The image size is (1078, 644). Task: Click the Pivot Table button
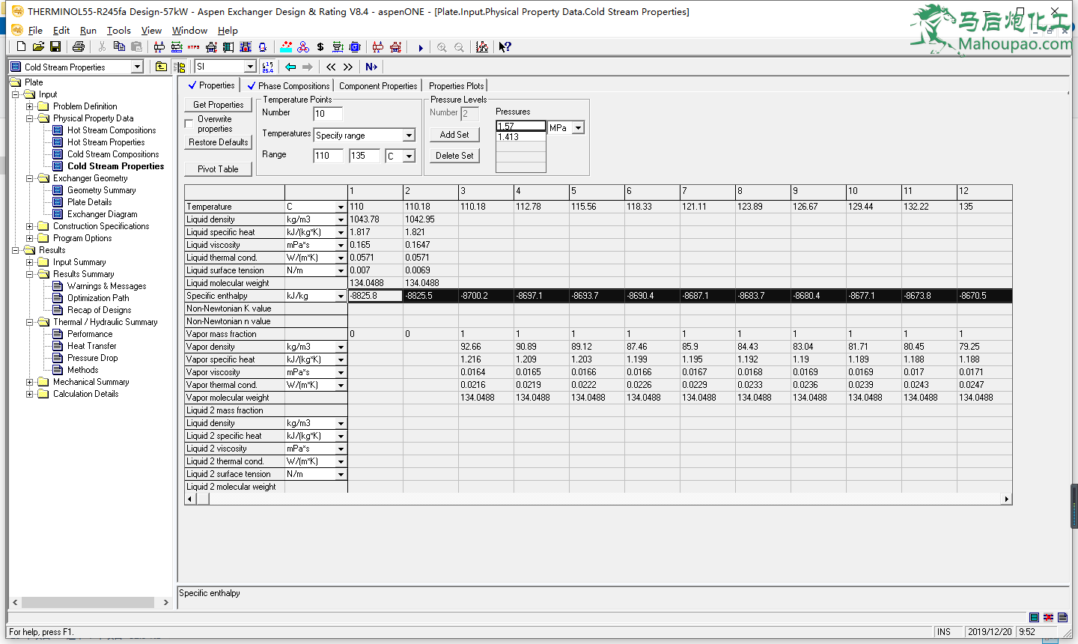(x=218, y=169)
